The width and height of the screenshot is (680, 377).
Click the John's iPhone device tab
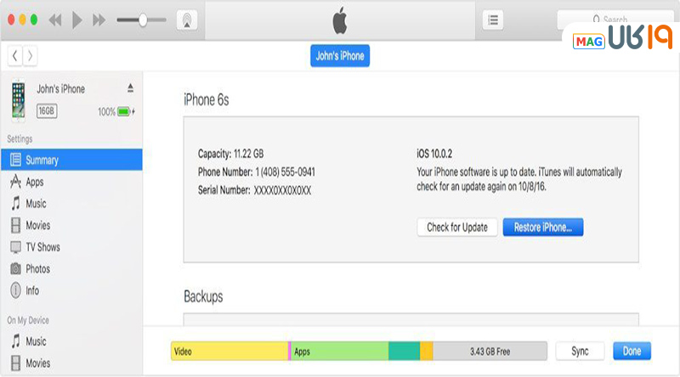340,56
